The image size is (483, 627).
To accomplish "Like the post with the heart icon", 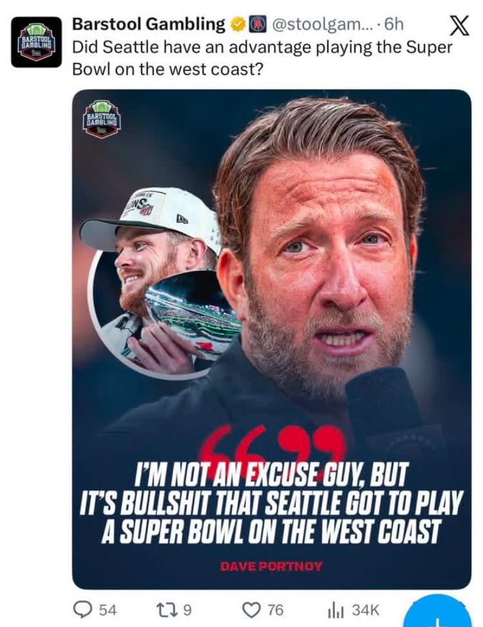I will click(251, 610).
